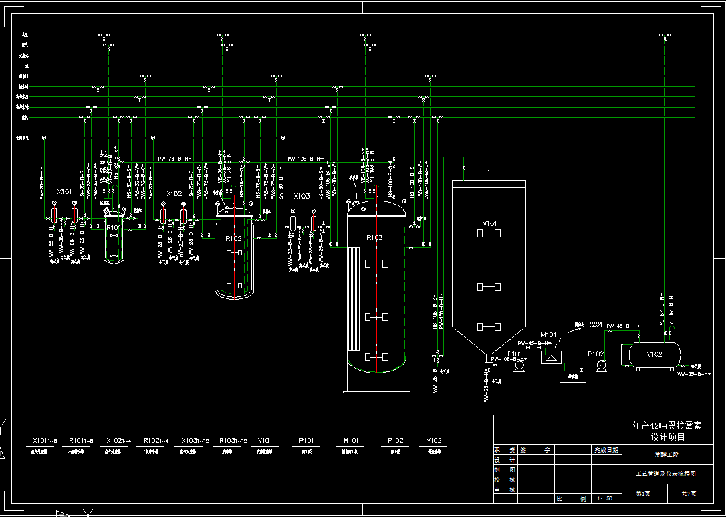Click the PW-45-B-H label right of R201
Image resolution: width=726 pixels, height=517 pixels.
pos(623,326)
